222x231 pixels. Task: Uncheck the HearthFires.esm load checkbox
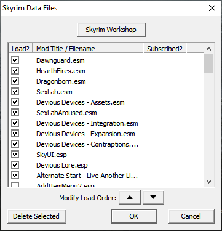15,71
